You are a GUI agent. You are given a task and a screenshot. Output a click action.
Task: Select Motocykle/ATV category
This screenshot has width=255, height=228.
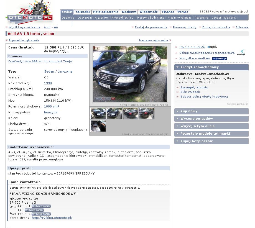[x=123, y=17]
